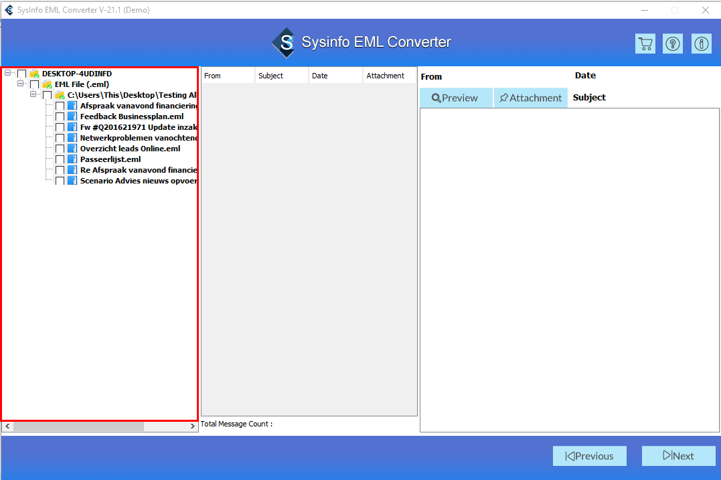This screenshot has width=721, height=480.
Task: Collapse the EML File (.eml) node
Action: 20,83
